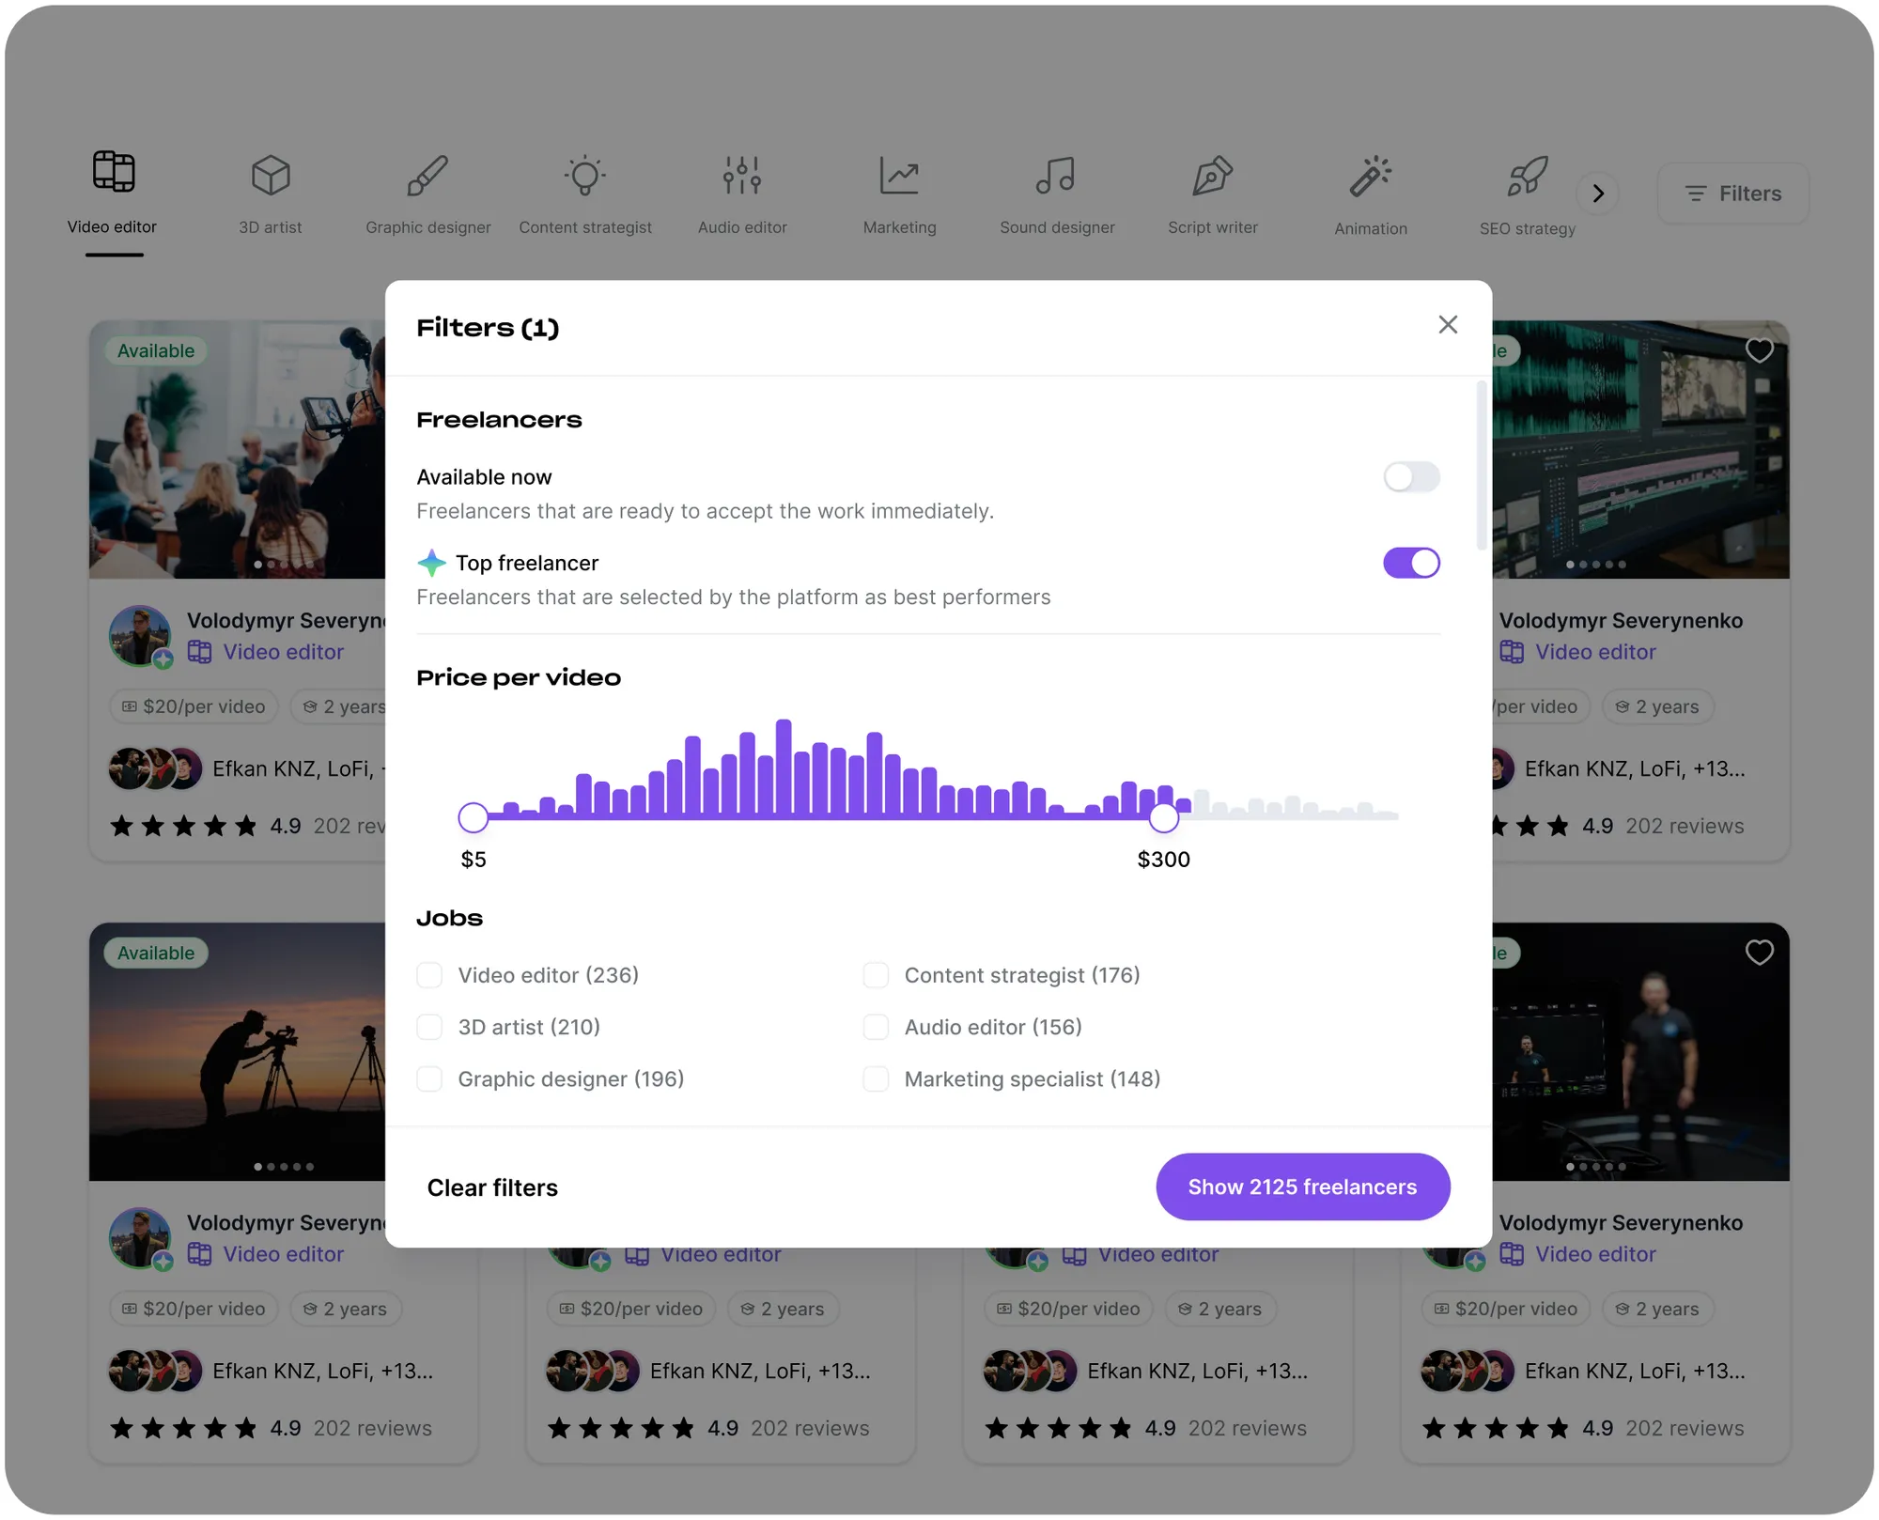Choose the Content strategist lightbulb icon
The width and height of the screenshot is (1879, 1520).
pos(584,176)
